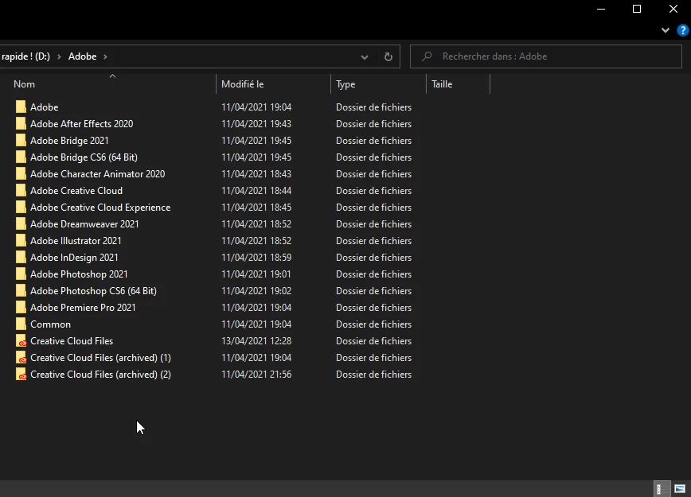Click the search magnifier icon
Viewport: 691px width, 497px height.
point(427,56)
